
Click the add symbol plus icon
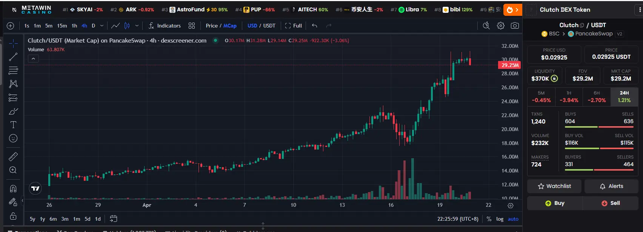(x=11, y=26)
